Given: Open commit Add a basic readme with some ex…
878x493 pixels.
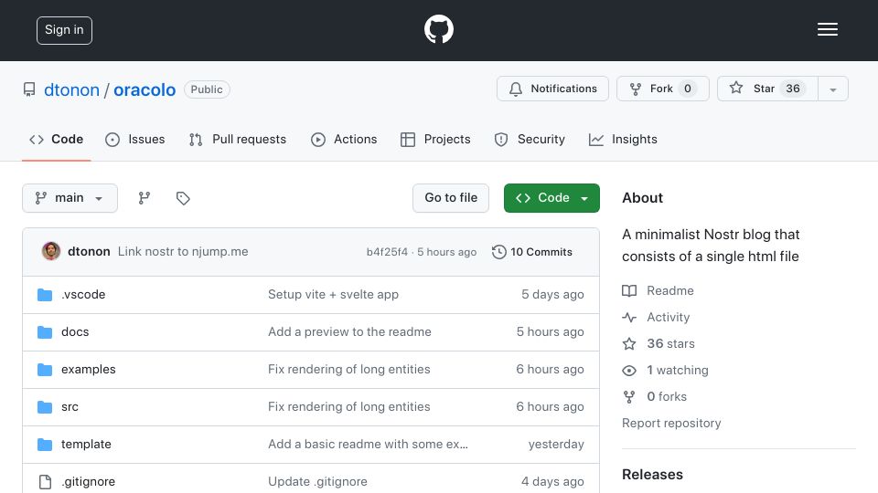Looking at the screenshot, I should pos(368,445).
